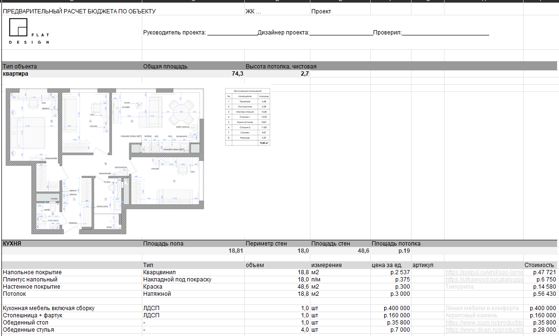Click the 'Потолок' row label
Screen dimensions: 559x336
[14, 293]
